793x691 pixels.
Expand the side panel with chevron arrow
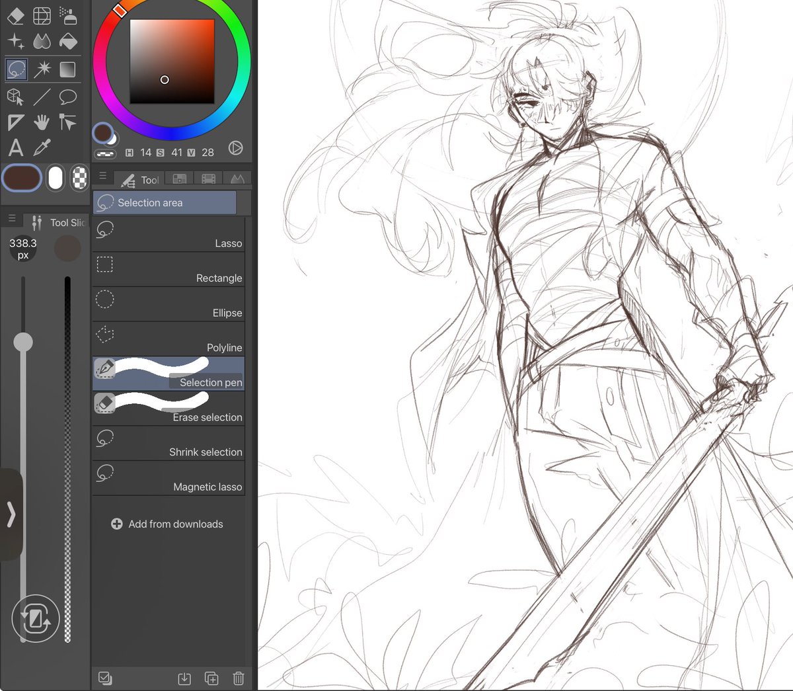click(11, 514)
